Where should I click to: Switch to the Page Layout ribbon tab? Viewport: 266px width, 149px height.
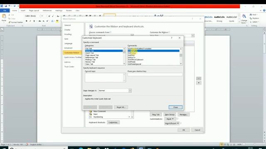(34, 10)
